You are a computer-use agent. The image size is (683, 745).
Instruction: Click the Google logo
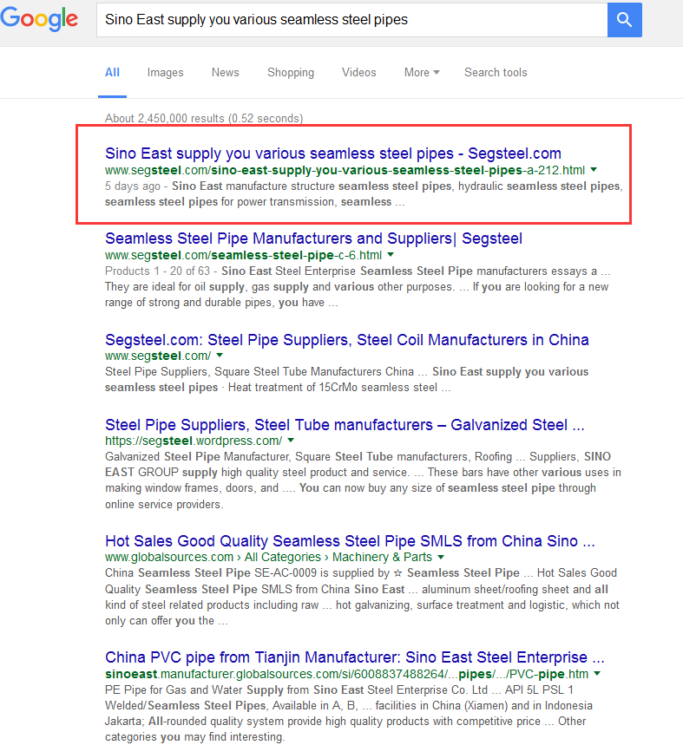[x=39, y=19]
